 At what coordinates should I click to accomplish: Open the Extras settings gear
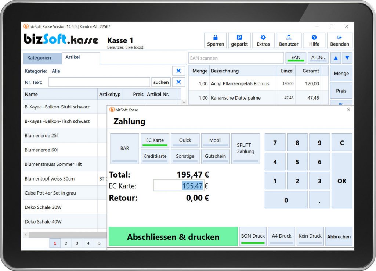263,40
